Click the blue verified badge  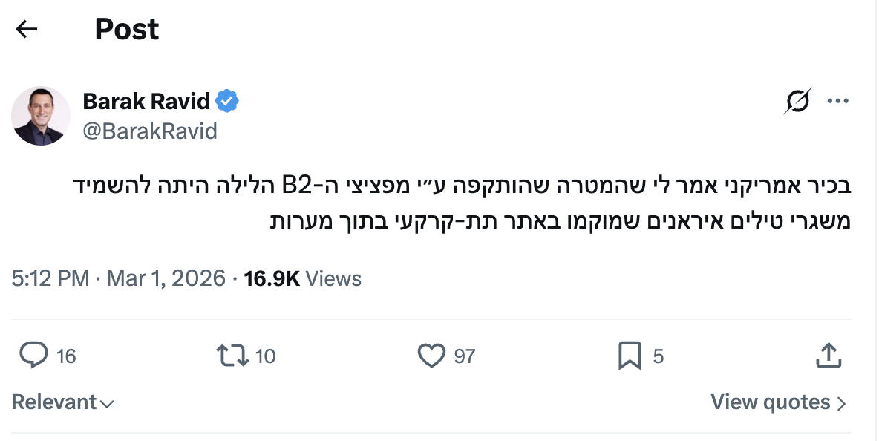click(228, 101)
